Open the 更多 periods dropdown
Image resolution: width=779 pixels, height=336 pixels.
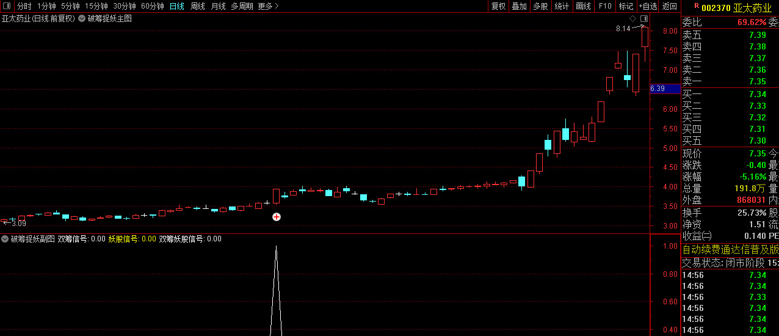[268, 6]
